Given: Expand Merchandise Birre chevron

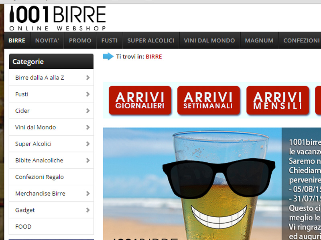Looking at the screenshot, I should [x=88, y=194].
